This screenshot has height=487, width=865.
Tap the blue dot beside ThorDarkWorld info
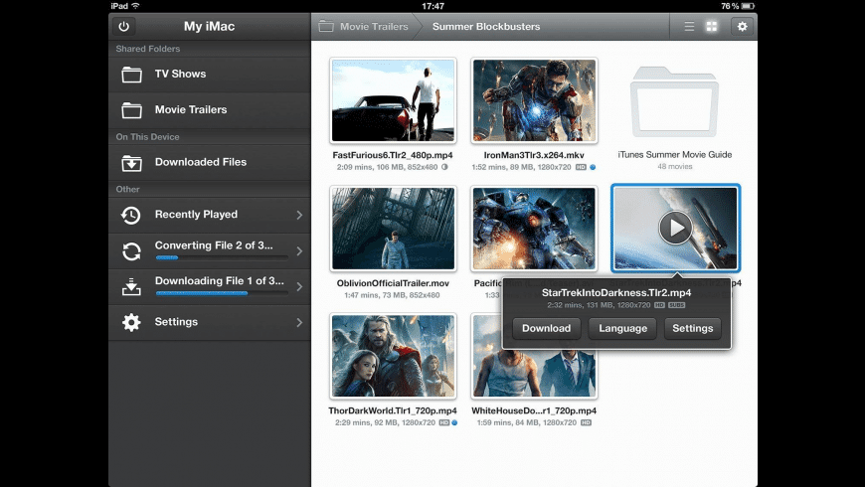[x=454, y=423]
